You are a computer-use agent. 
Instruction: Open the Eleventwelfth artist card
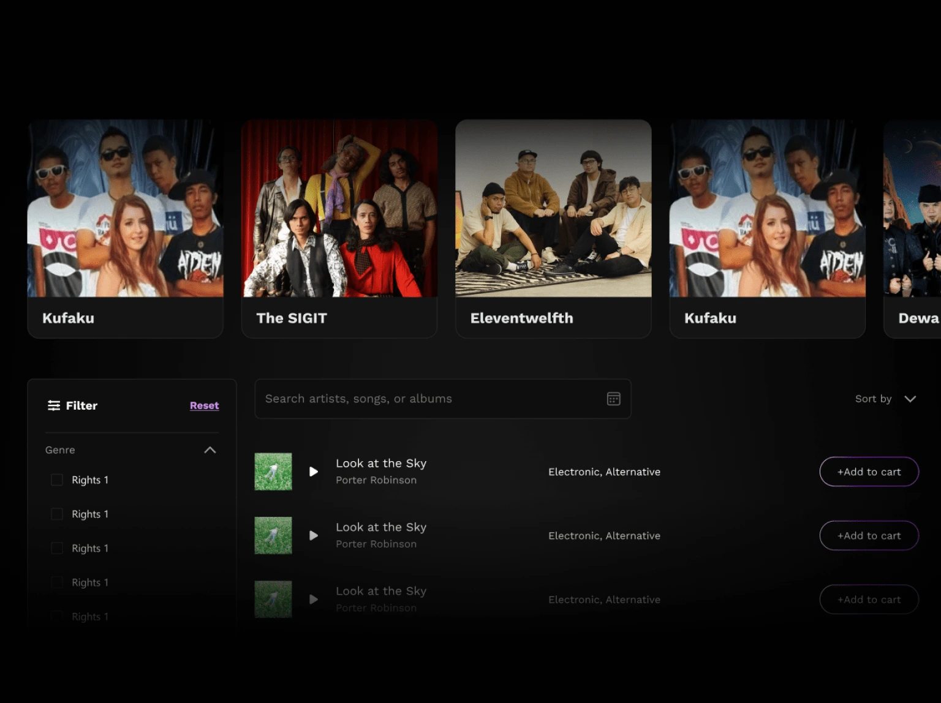(x=553, y=228)
